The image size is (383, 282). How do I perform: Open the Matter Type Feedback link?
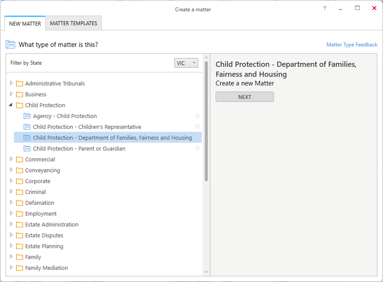[352, 45]
